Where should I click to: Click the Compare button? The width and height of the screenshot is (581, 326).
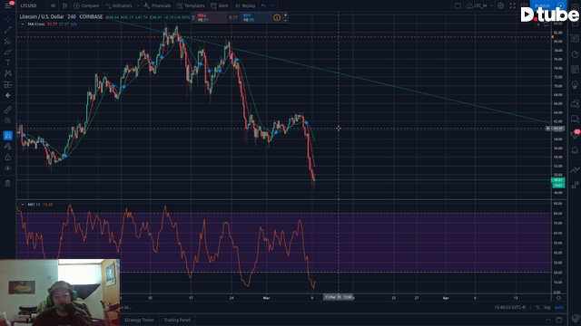86,5
